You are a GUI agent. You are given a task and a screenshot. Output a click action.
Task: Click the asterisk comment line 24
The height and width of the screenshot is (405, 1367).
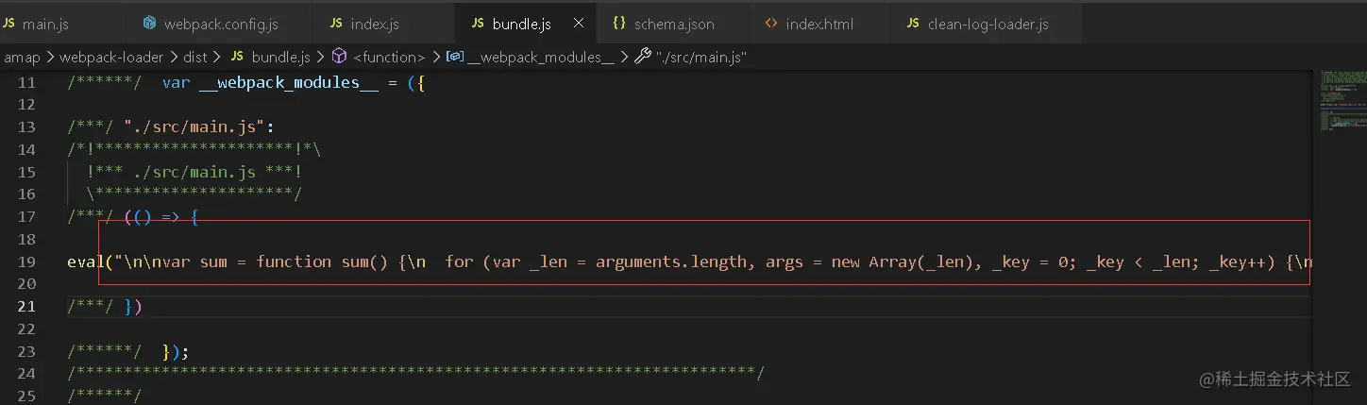(415, 374)
